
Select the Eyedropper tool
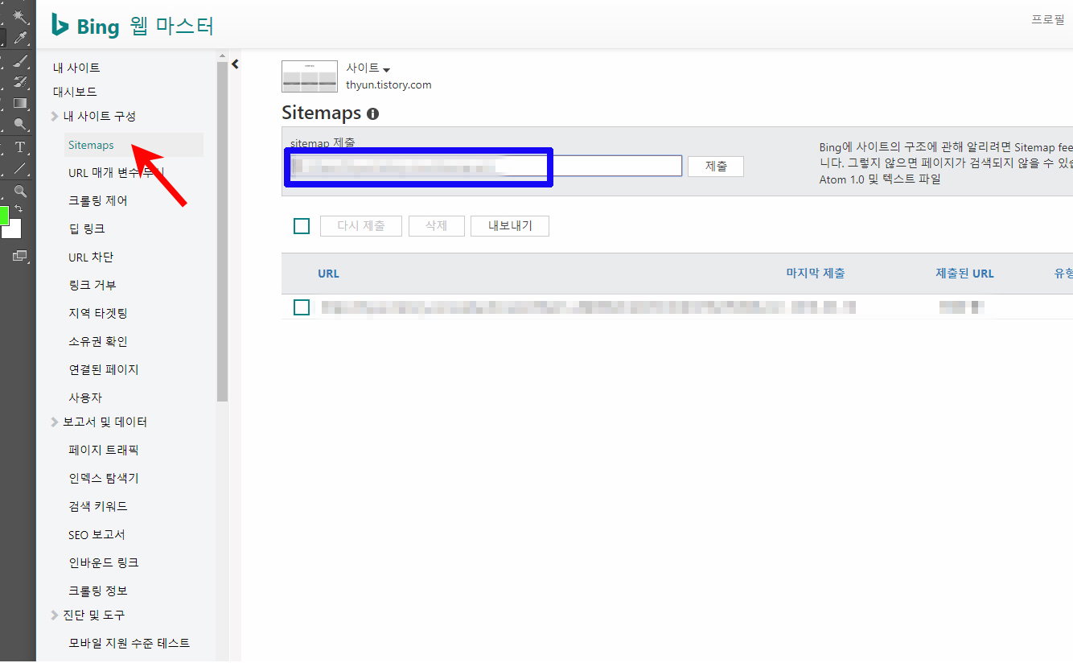point(20,37)
